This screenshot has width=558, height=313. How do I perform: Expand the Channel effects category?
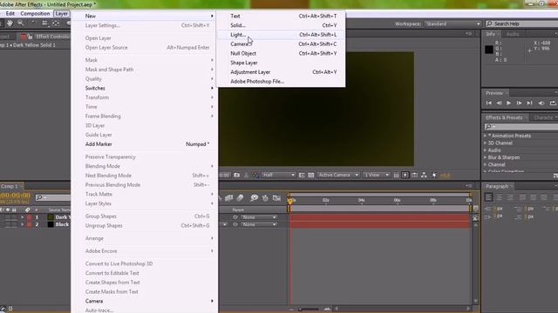(x=486, y=164)
